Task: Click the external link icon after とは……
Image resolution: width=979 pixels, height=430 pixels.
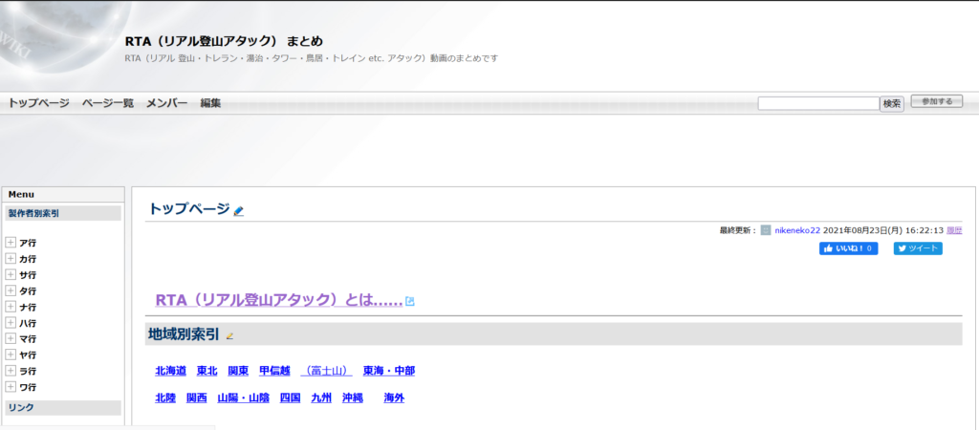Action: pyautogui.click(x=410, y=301)
